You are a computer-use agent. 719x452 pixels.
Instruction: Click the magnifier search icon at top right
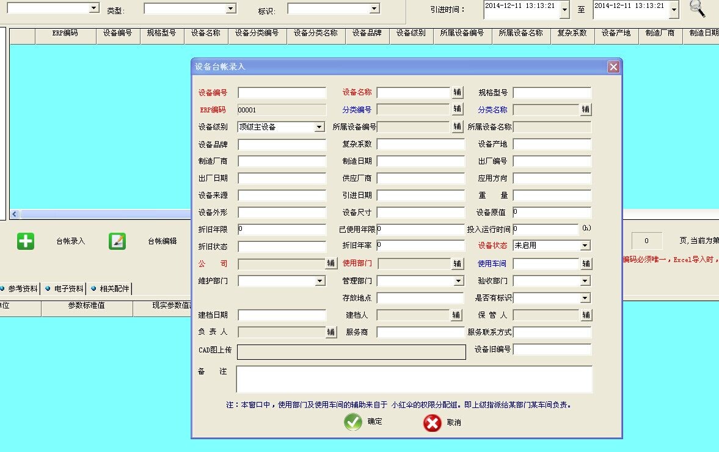click(698, 9)
